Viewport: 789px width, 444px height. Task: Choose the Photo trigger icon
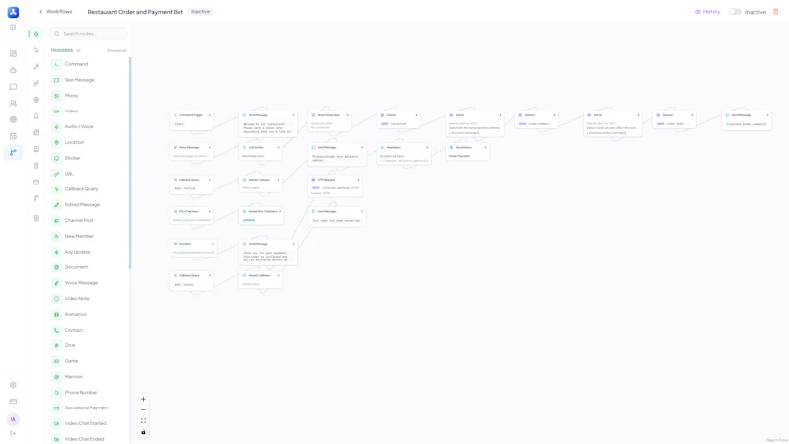56,96
